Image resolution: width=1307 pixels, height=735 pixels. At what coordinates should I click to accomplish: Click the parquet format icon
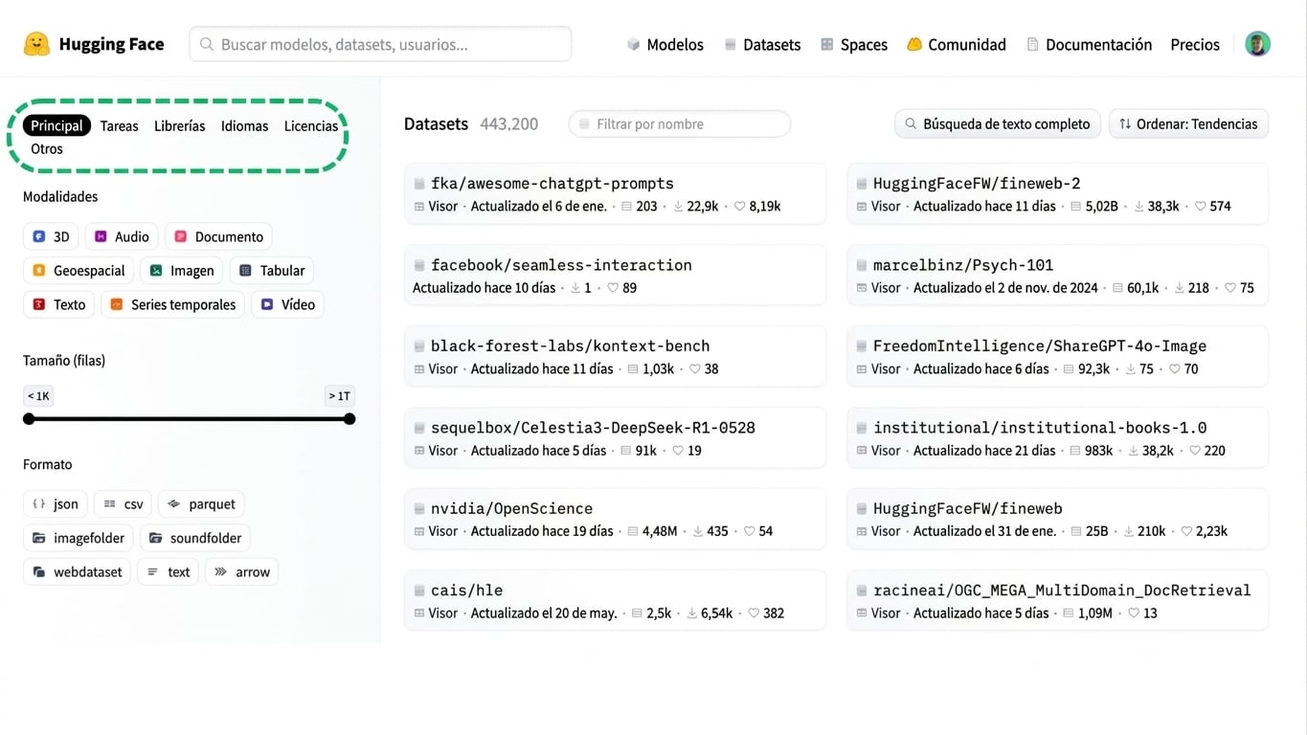pos(174,504)
